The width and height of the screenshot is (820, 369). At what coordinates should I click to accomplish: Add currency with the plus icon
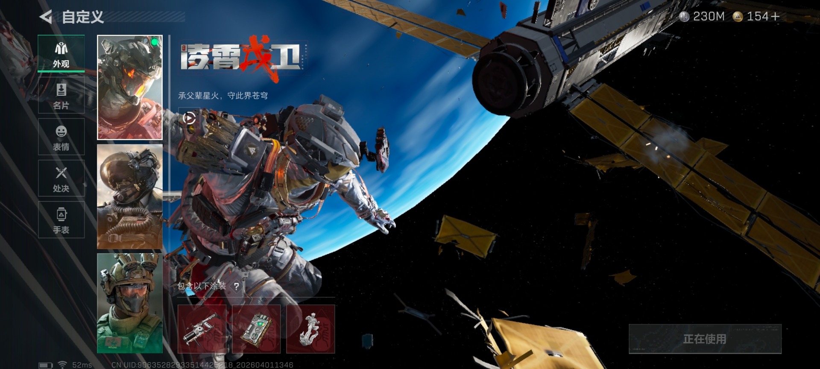pos(775,17)
